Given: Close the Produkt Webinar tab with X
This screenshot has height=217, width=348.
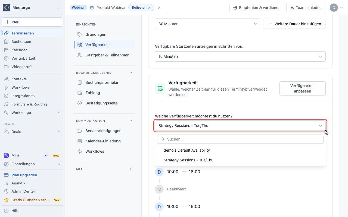Looking at the screenshot, I should pos(159,8).
